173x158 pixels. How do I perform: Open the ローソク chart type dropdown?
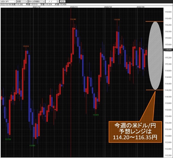click(37, 1)
